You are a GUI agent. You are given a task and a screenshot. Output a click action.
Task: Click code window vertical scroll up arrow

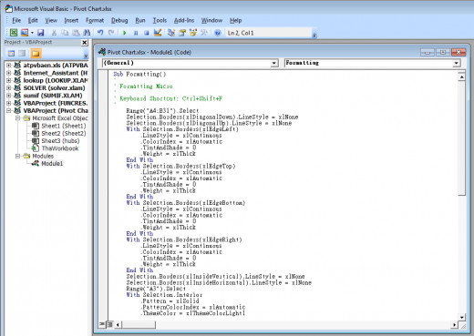click(461, 77)
